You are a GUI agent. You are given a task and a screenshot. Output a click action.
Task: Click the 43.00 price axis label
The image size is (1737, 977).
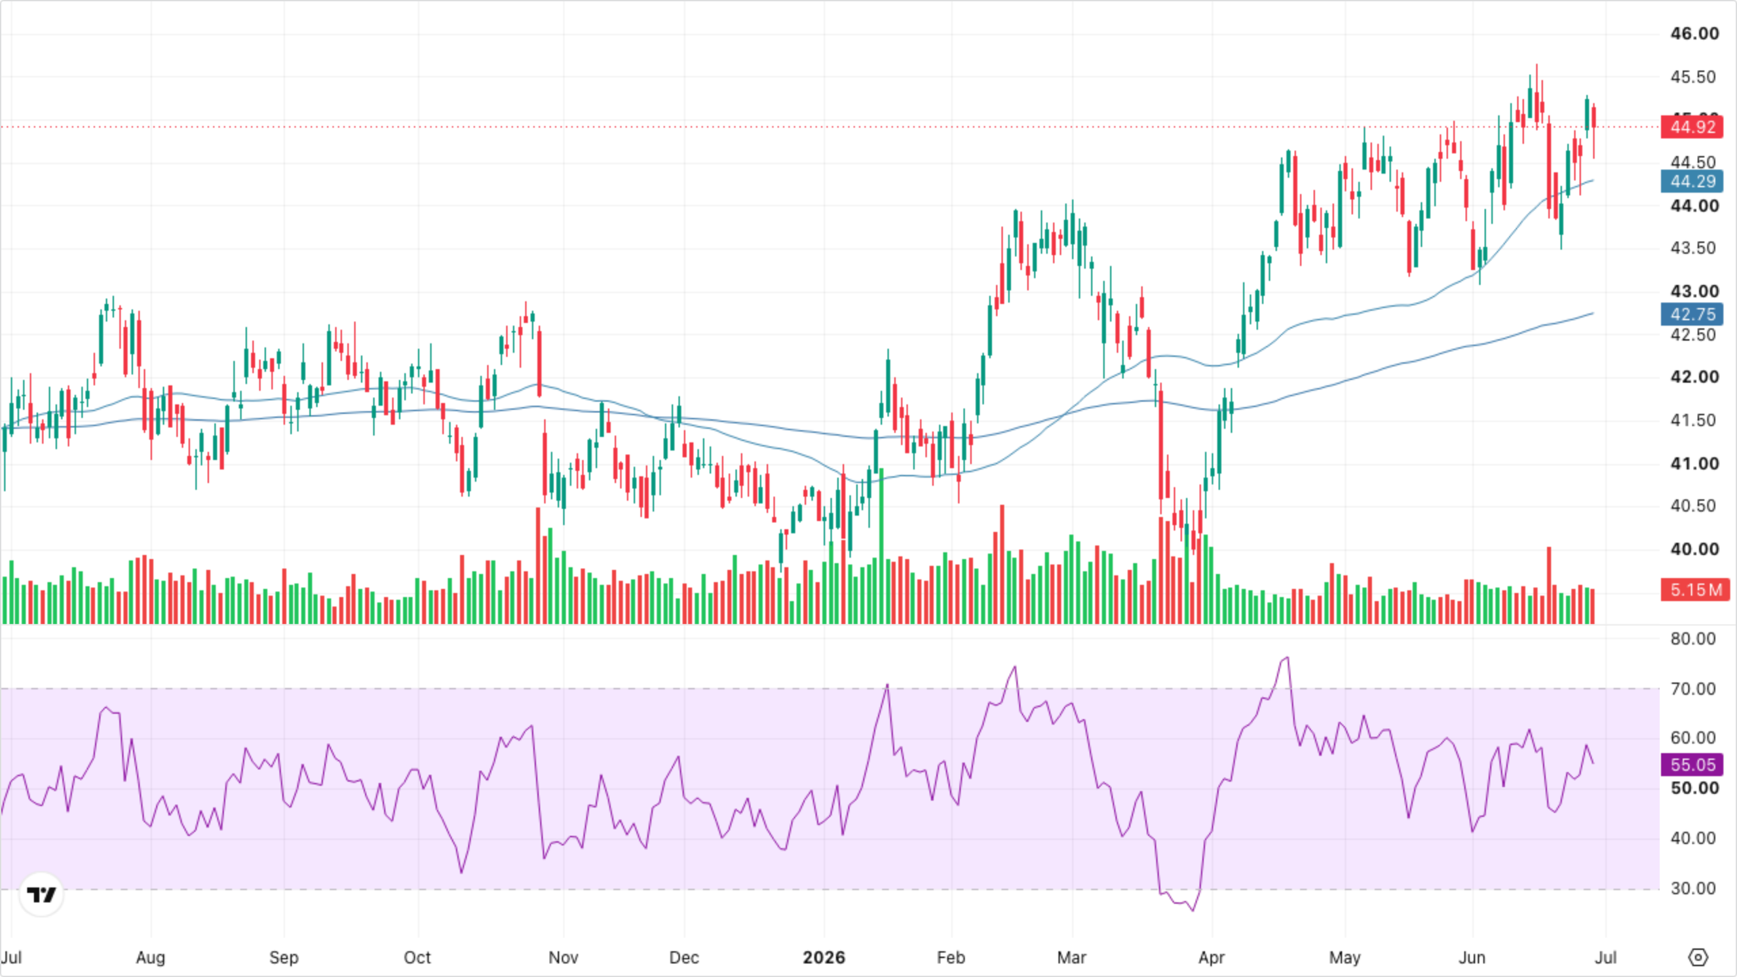[1694, 291]
